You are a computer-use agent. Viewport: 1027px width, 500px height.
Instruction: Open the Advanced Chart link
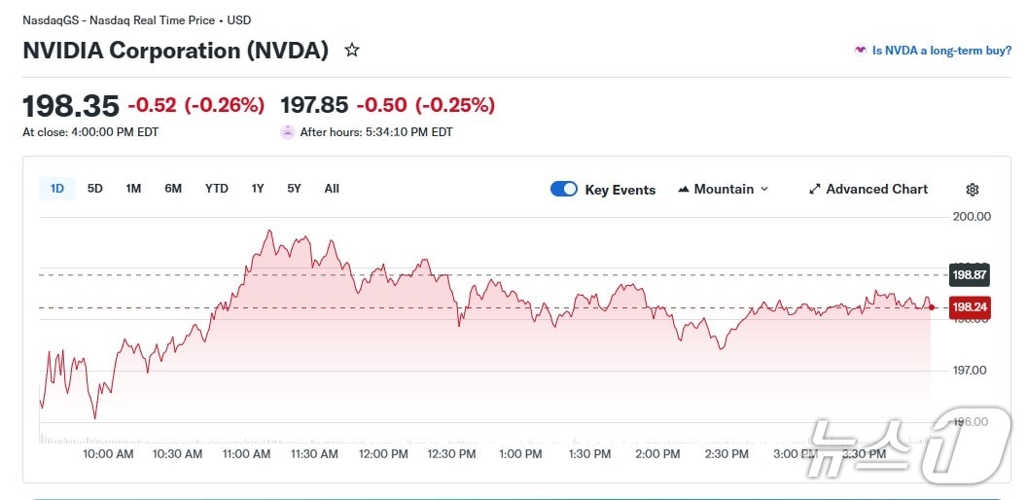tap(876, 190)
